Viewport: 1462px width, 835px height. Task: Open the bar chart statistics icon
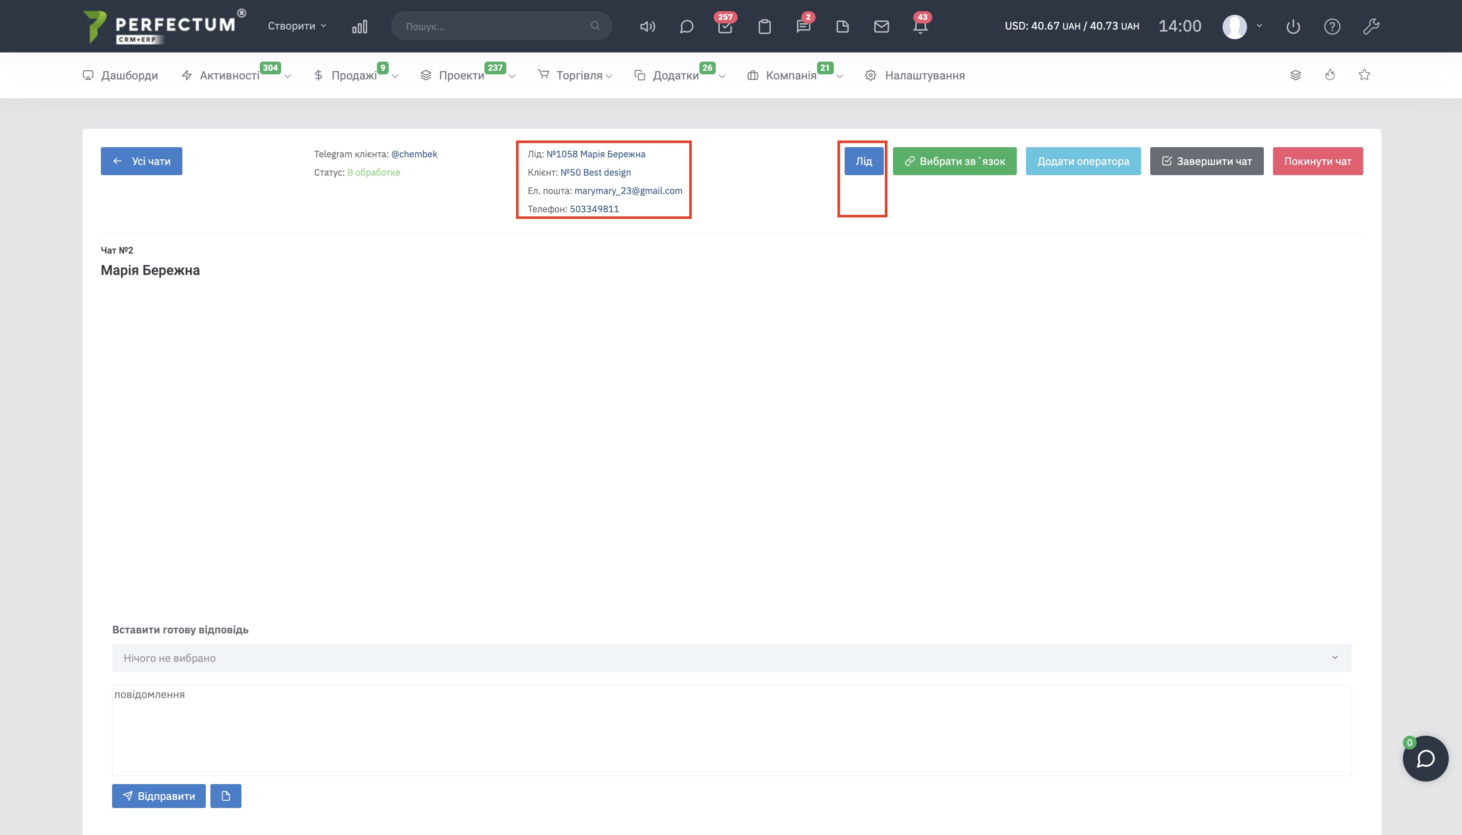click(360, 26)
